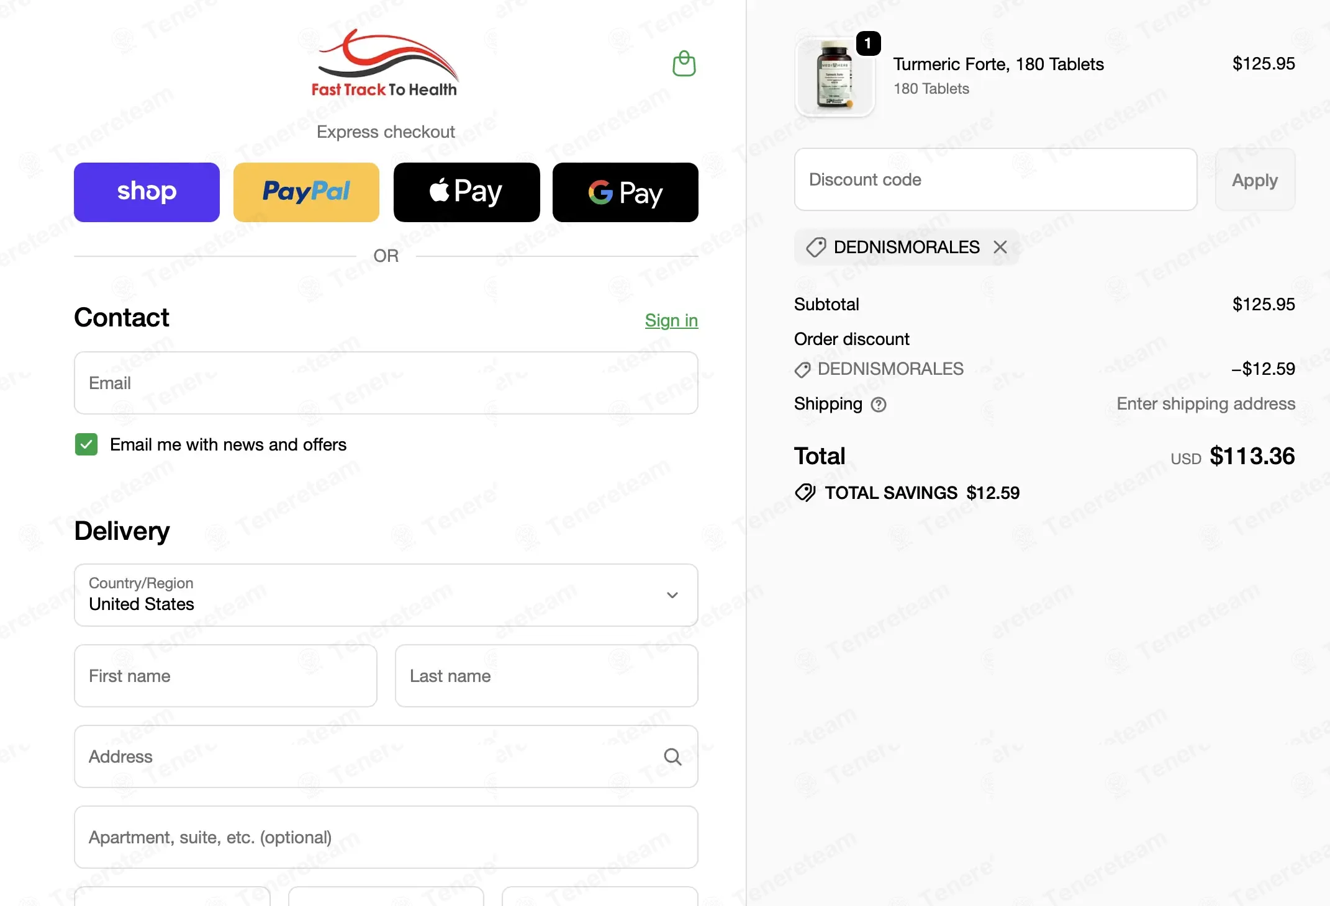This screenshot has height=906, width=1330.
Task: Click into the Discount code field
Action: [996, 179]
